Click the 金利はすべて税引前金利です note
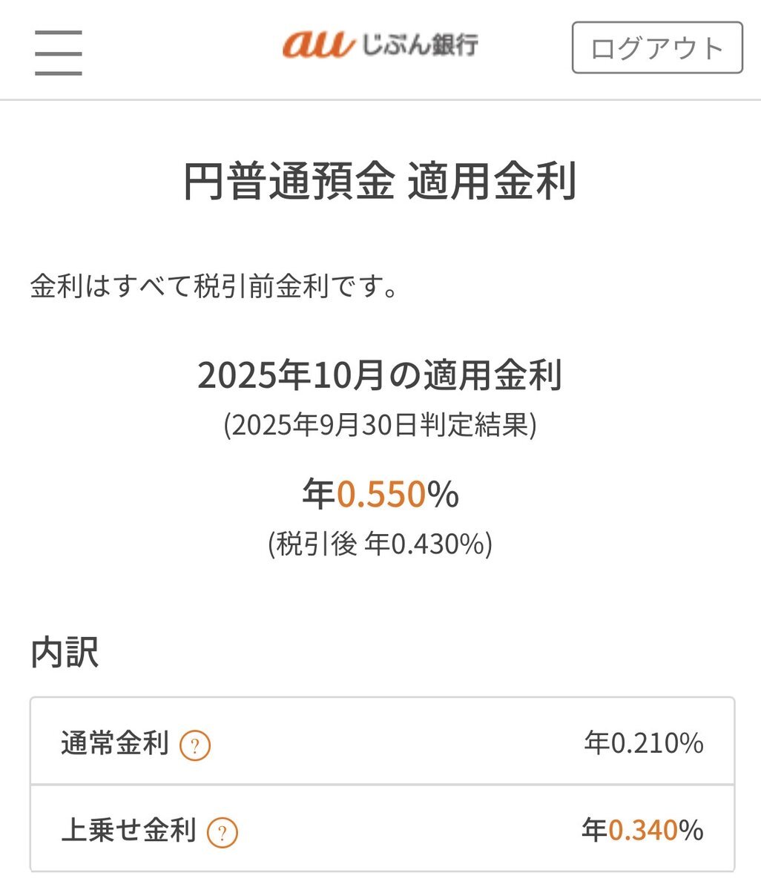The width and height of the screenshot is (761, 890). point(215,286)
